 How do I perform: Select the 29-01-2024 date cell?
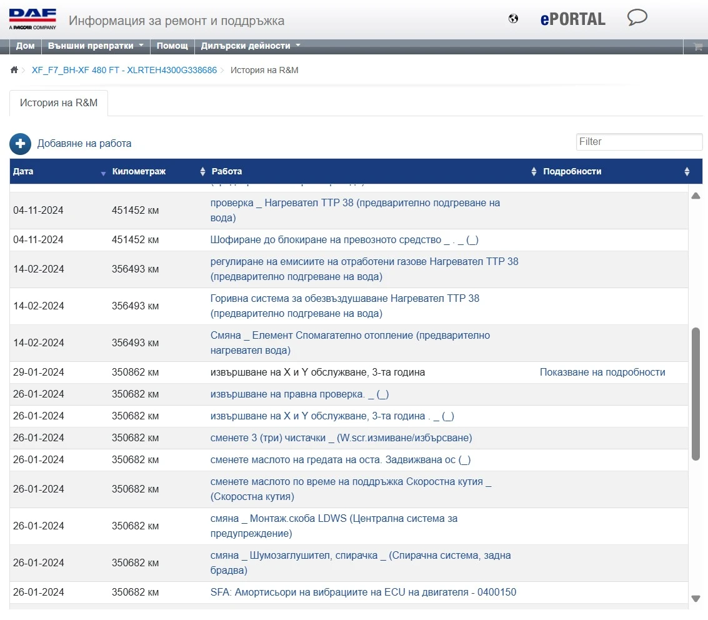[38, 372]
